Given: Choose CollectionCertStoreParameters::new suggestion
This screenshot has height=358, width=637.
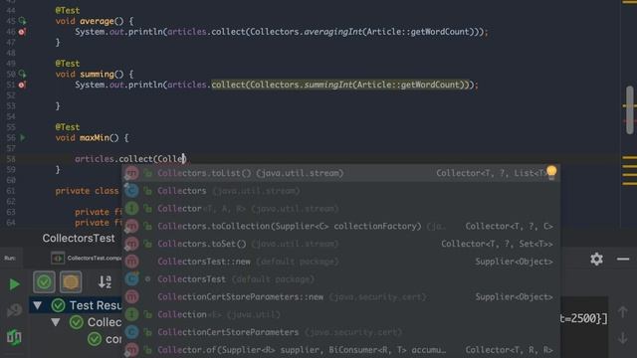Looking at the screenshot, I should tap(341, 296).
